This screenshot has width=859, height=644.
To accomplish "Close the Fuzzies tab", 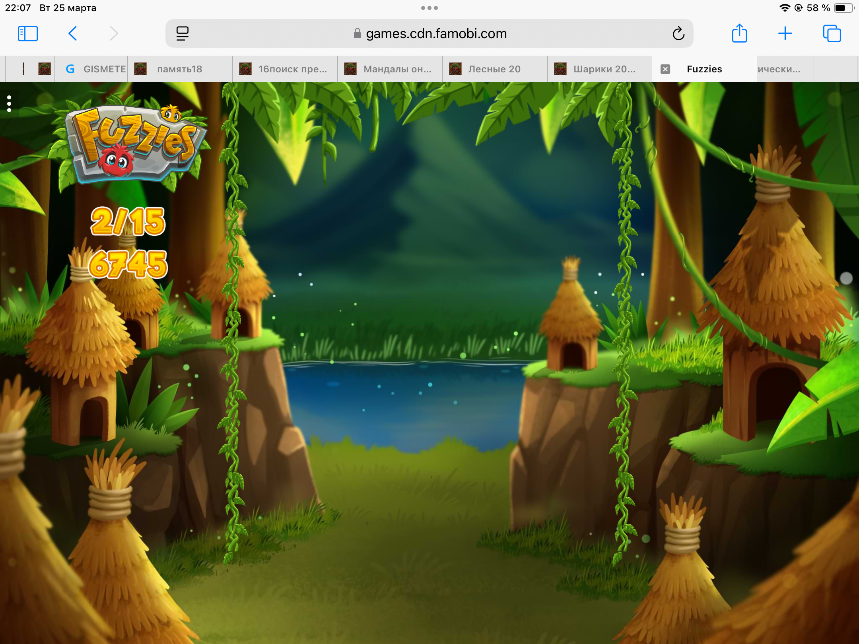I will 665,69.
